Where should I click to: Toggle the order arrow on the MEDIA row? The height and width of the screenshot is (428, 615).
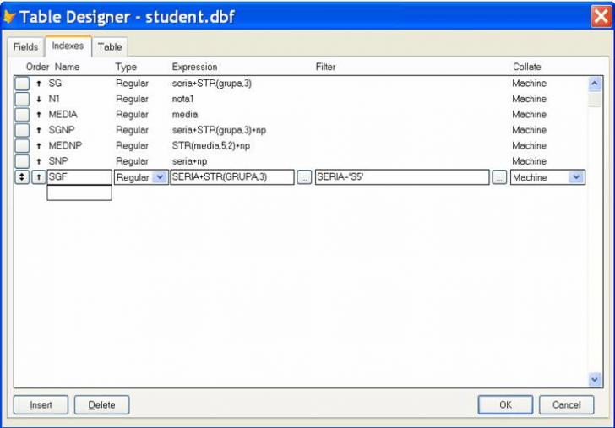pos(39,115)
